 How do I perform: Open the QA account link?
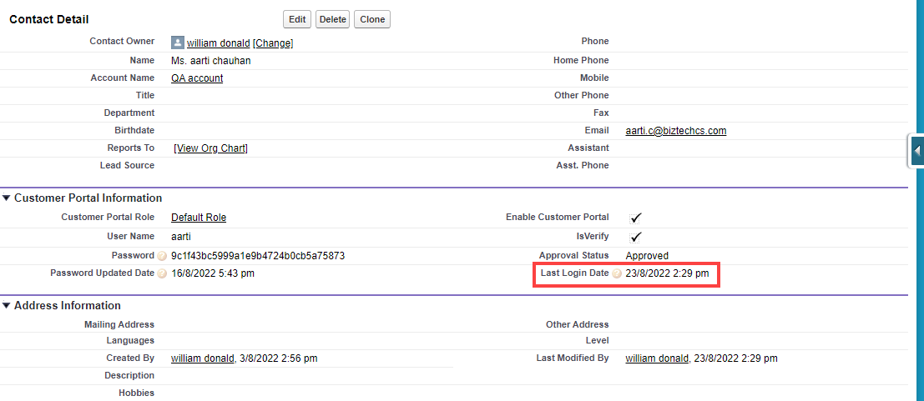pyautogui.click(x=197, y=78)
